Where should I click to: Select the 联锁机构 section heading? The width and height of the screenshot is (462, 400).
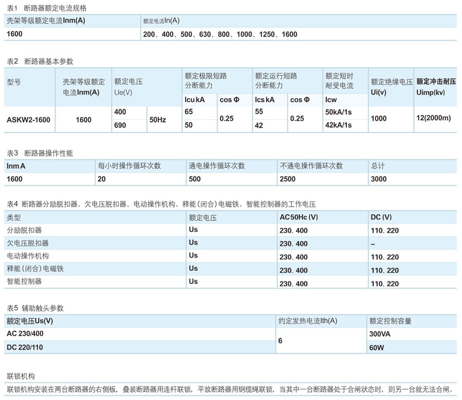(x=21, y=376)
